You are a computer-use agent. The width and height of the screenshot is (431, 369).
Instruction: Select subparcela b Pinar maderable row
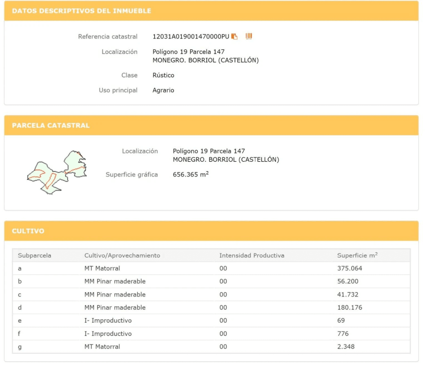[x=211, y=281]
